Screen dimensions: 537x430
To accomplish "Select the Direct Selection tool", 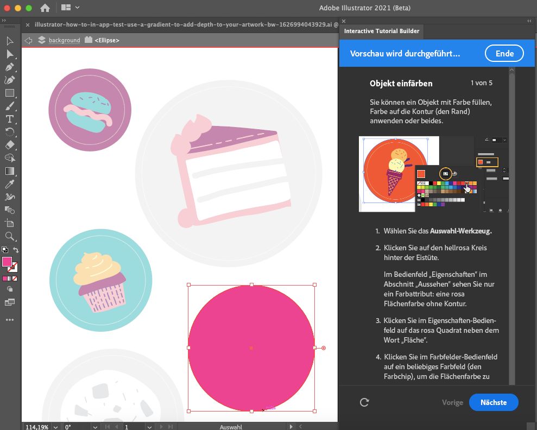I will point(10,54).
